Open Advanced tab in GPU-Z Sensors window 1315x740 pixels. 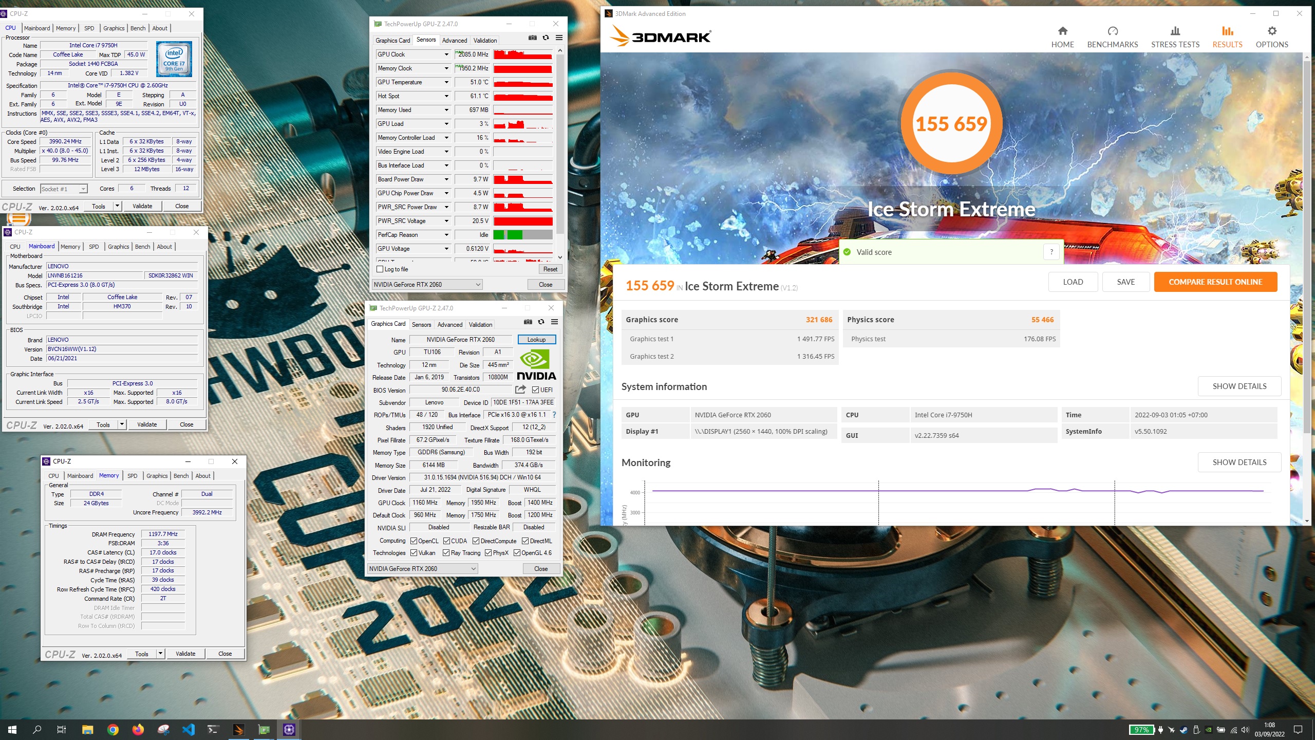[455, 41]
